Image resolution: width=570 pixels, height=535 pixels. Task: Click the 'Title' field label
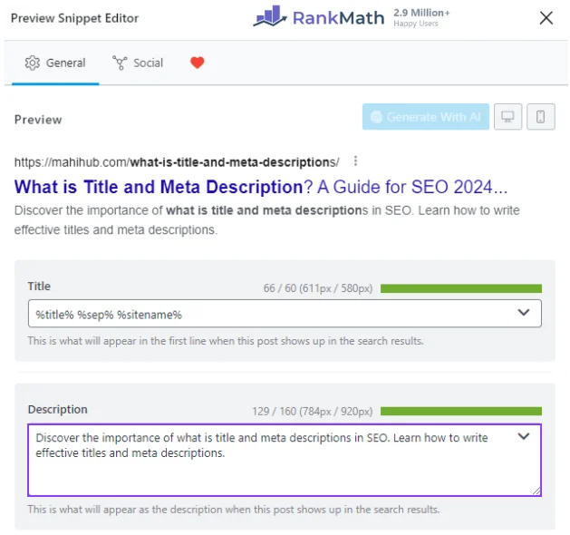point(39,287)
